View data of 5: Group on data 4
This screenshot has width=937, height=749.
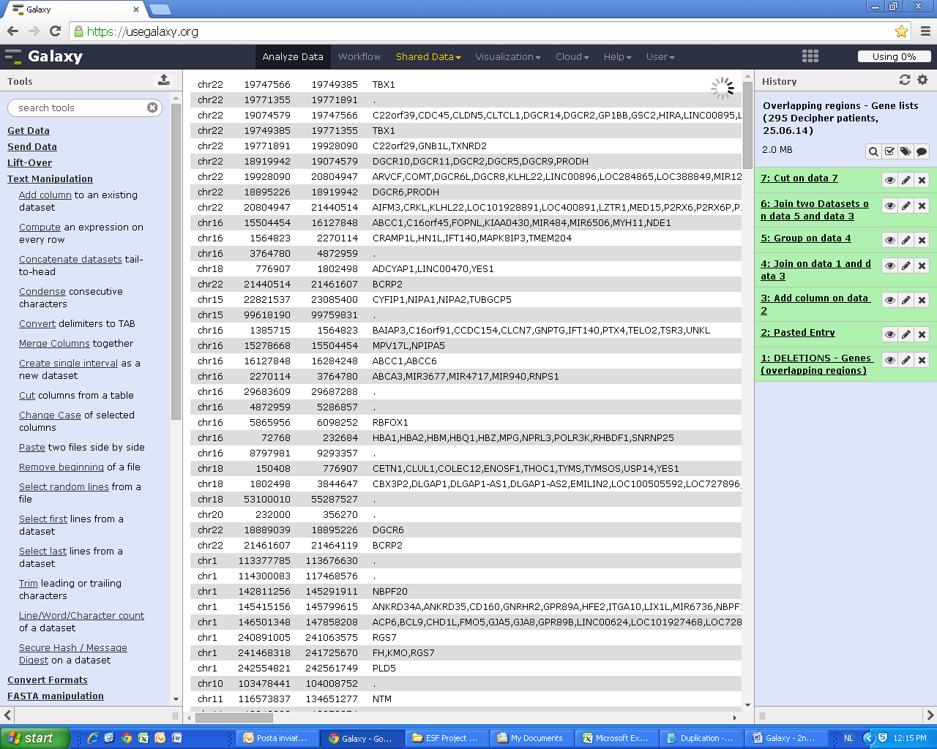890,240
